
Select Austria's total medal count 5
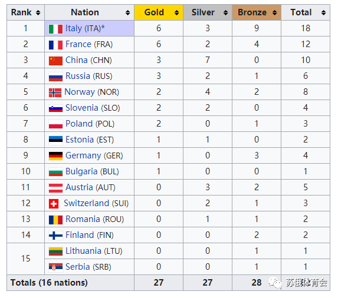click(306, 187)
